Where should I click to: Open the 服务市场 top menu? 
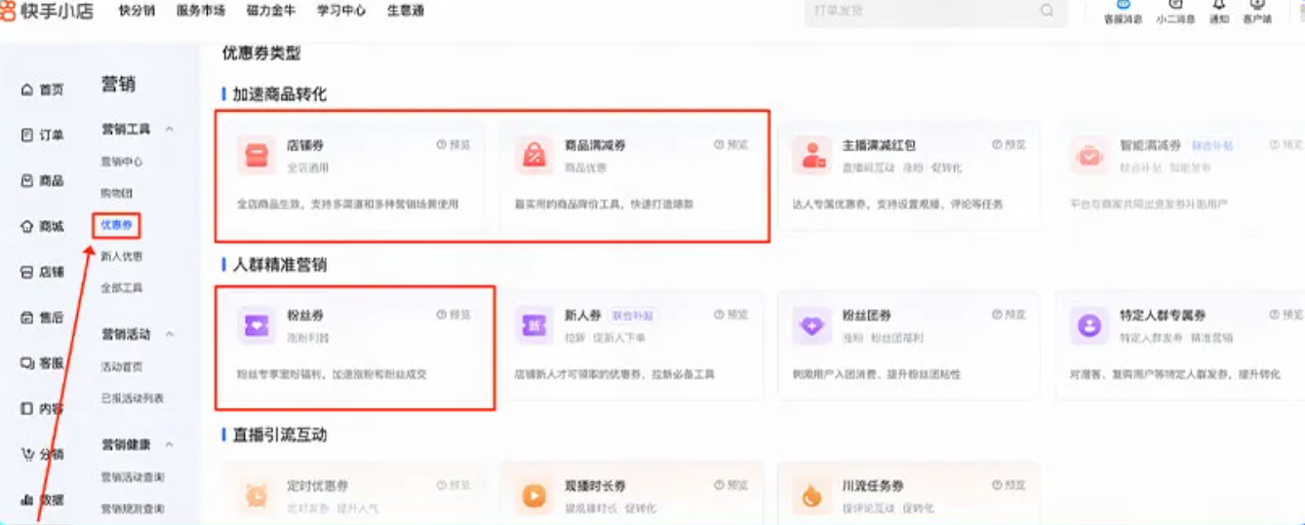tap(201, 11)
